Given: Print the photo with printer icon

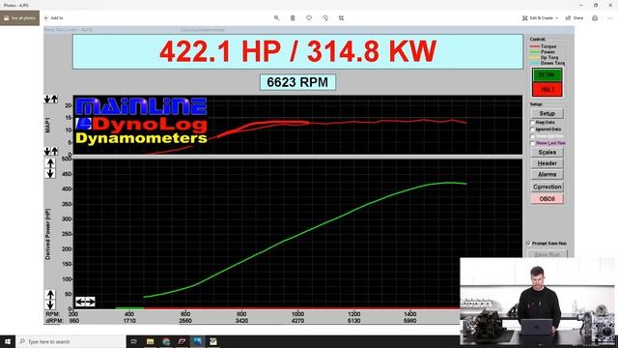Looking at the screenshot, I should click(595, 17).
